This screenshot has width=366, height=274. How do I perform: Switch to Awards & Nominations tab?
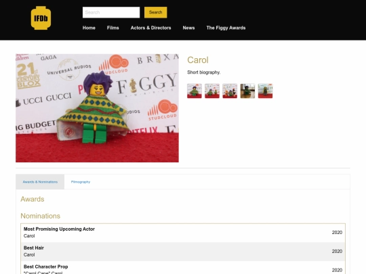(x=40, y=182)
